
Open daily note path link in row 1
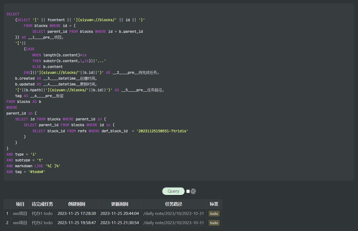pos(174,213)
